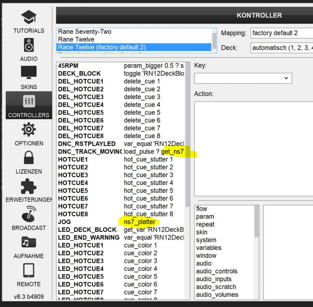Open the Optionen gear icon

[29, 129]
